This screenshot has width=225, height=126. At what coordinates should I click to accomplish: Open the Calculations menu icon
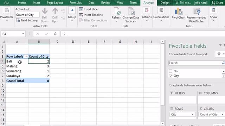point(161,10)
